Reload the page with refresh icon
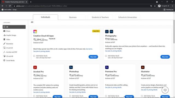Screen dimensions: 175x98 10,6
